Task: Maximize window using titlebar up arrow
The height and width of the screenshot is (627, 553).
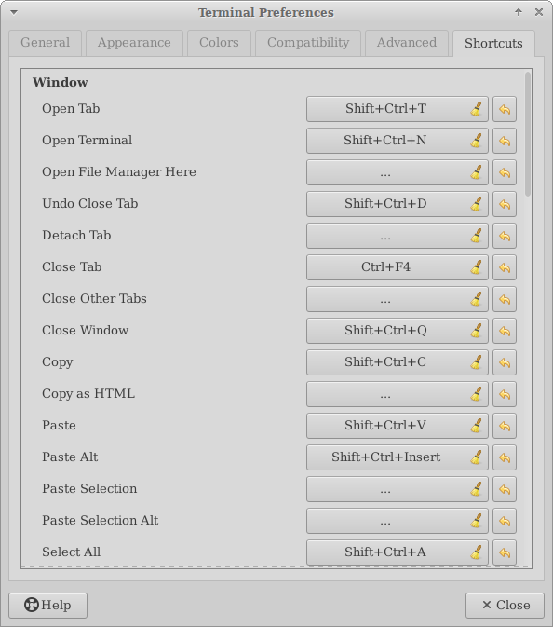Action: (519, 12)
